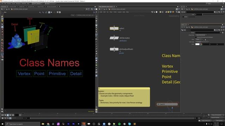The height and width of the screenshot is (126, 225).
Task: Toggle the lower parameter pane pin
Action: tap(221, 27)
